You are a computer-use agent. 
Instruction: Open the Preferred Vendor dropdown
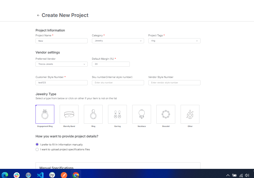tap(61, 64)
